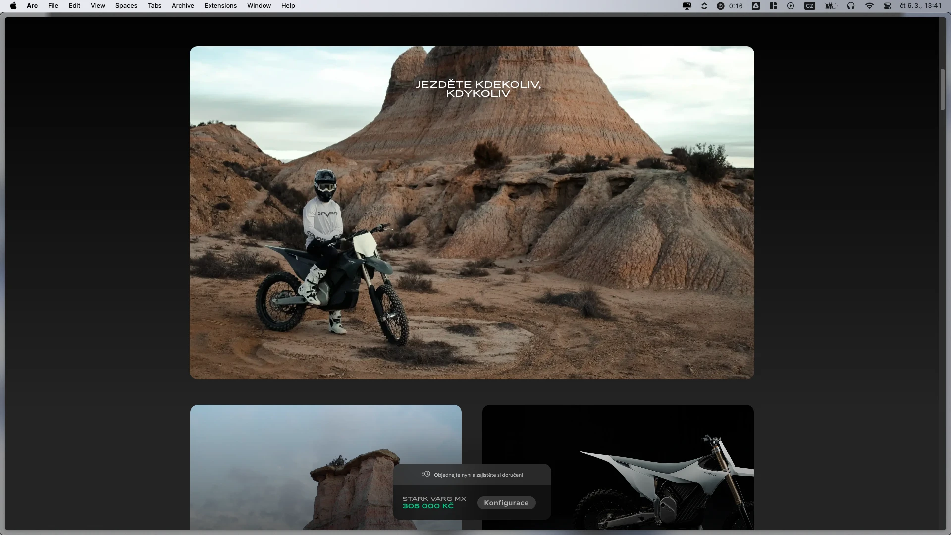Open the headphones audio menu bar icon
Image resolution: width=951 pixels, height=535 pixels.
[851, 6]
